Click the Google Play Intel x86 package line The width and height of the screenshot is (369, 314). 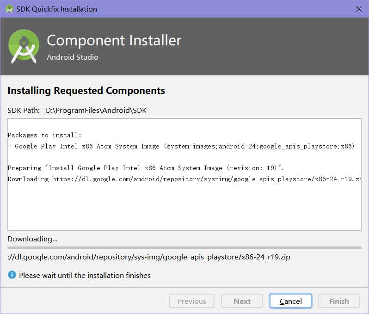[x=181, y=146]
